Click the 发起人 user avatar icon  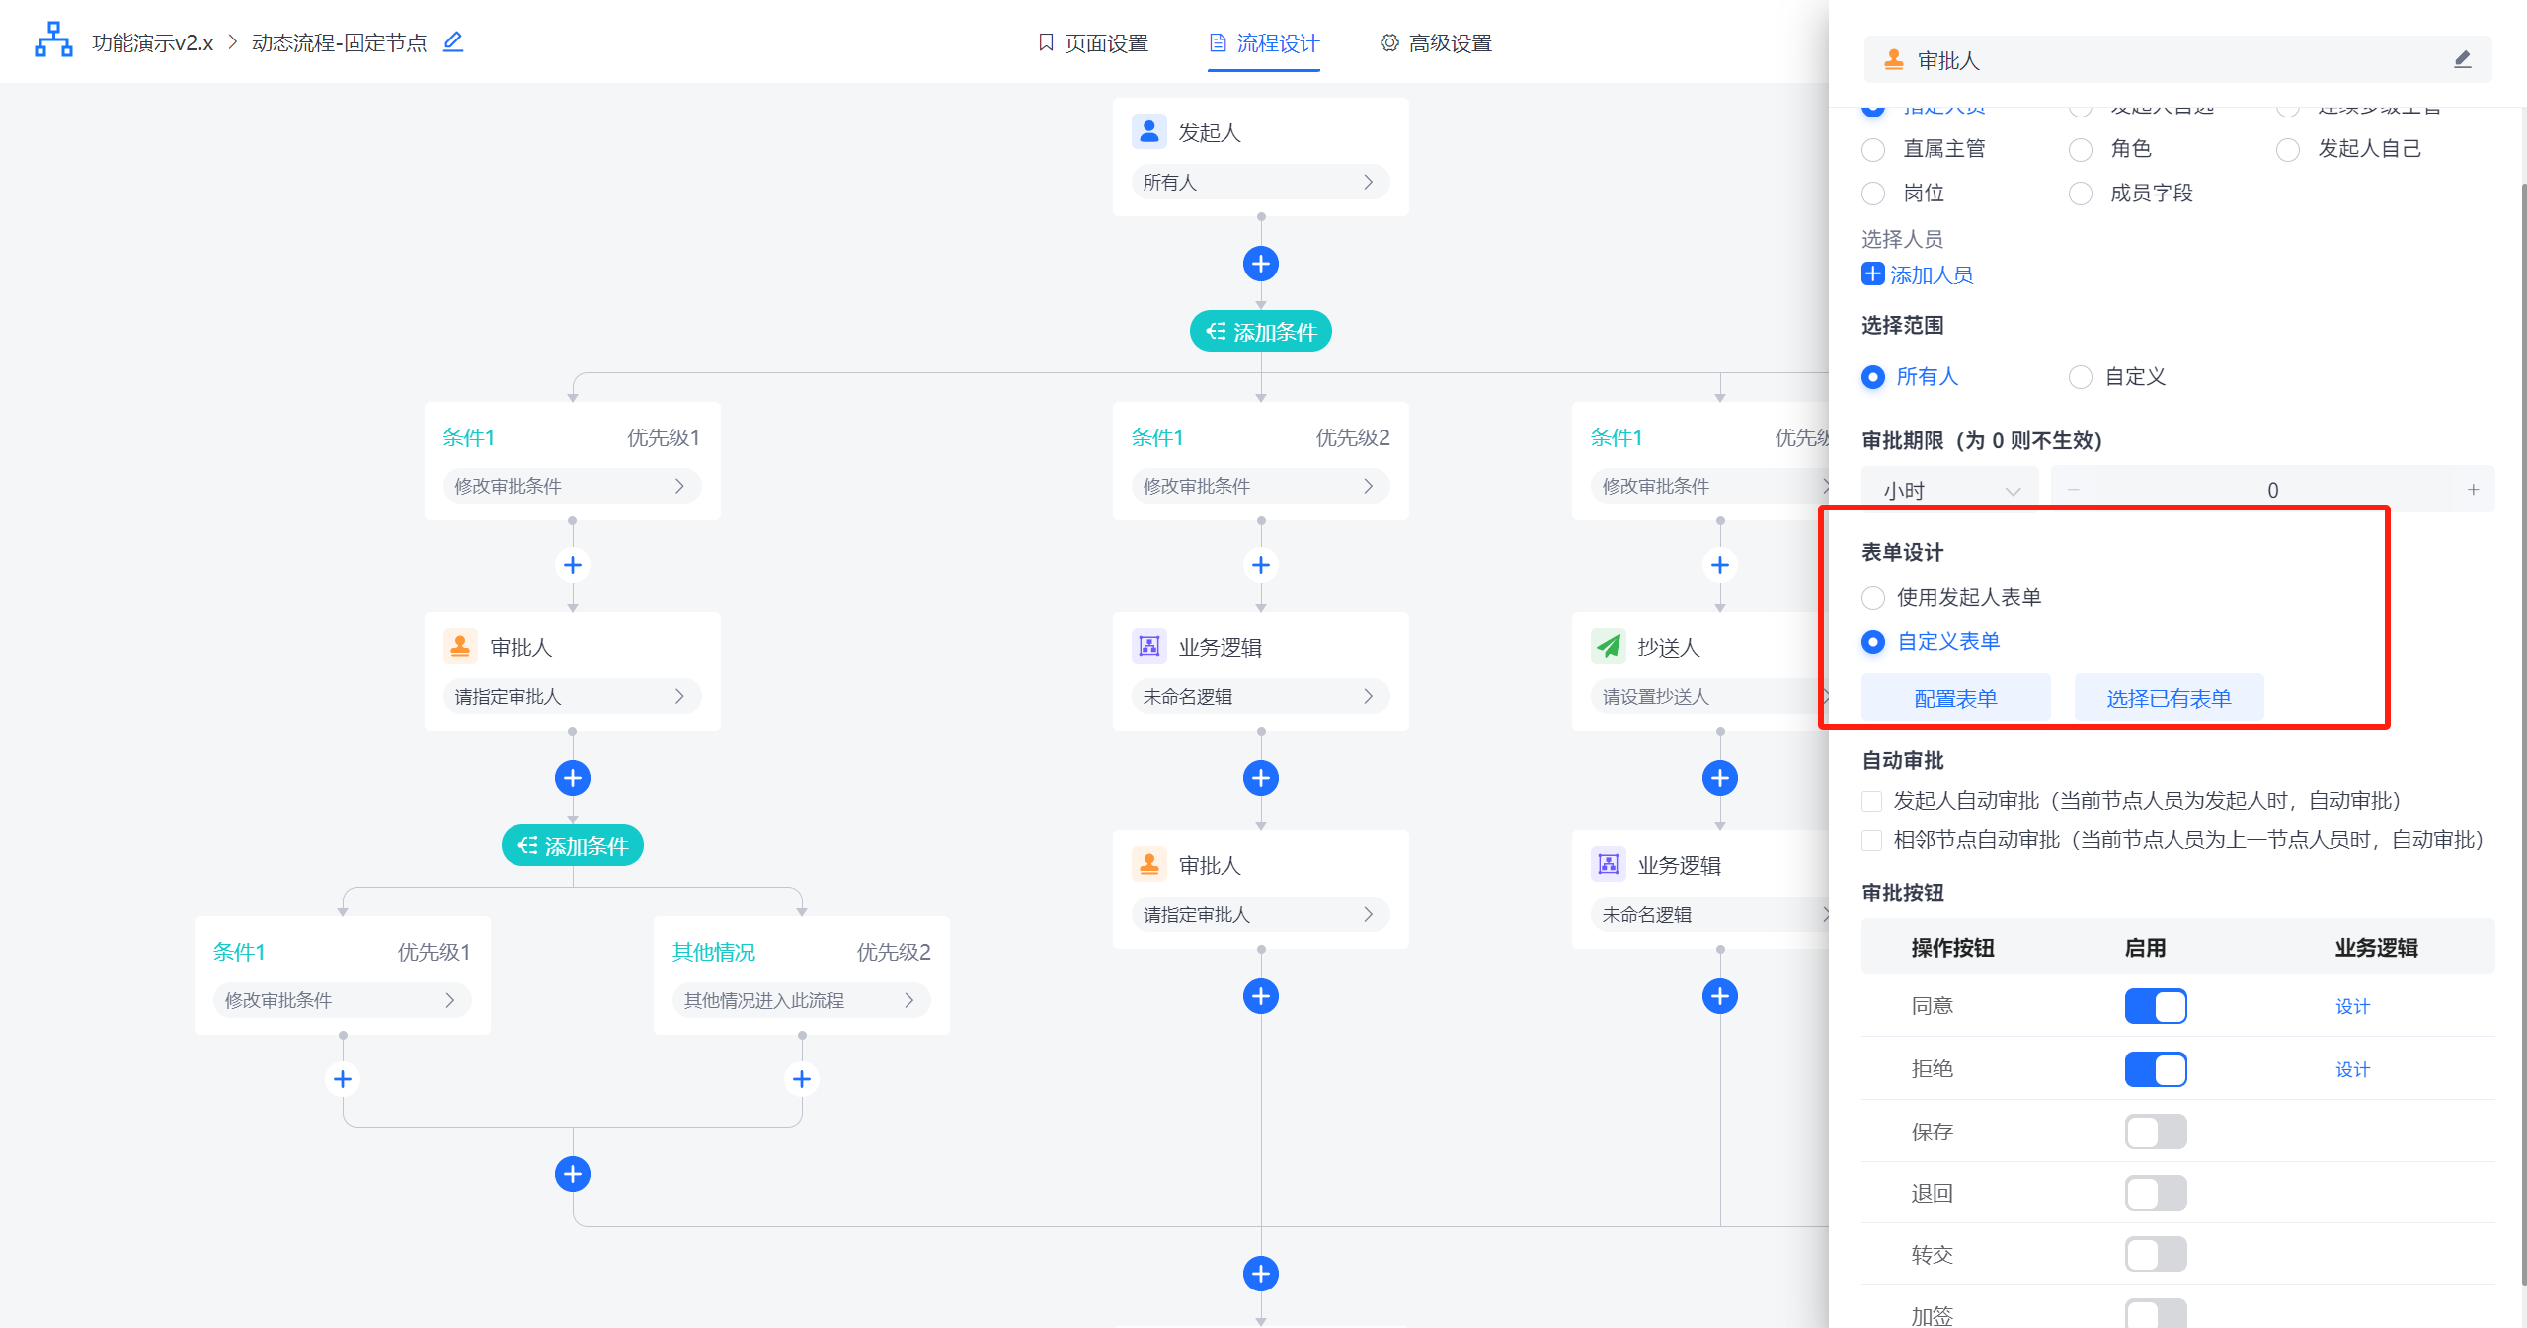pyautogui.click(x=1148, y=131)
